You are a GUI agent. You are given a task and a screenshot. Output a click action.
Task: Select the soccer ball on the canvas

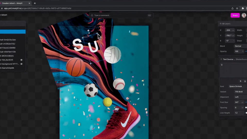91,90
